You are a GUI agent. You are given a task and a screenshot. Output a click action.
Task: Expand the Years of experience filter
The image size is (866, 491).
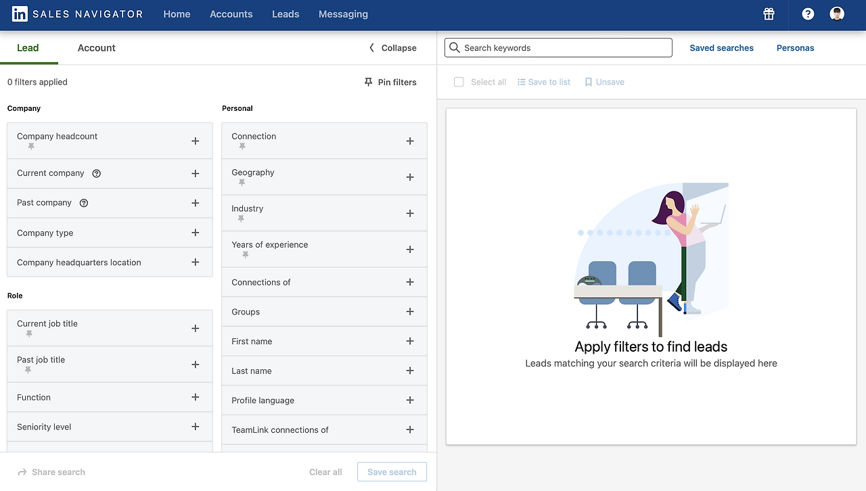pos(410,250)
